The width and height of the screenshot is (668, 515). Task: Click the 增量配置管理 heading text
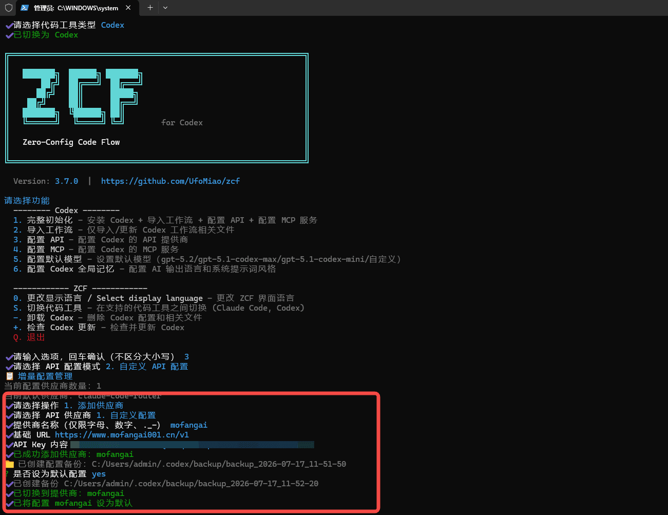(x=45, y=376)
